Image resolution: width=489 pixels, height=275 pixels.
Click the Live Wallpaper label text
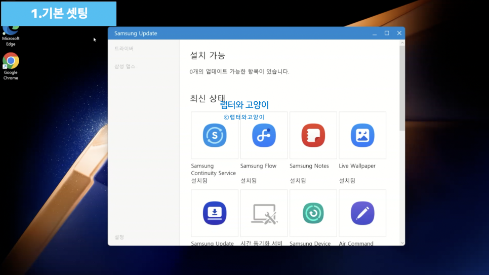click(357, 166)
